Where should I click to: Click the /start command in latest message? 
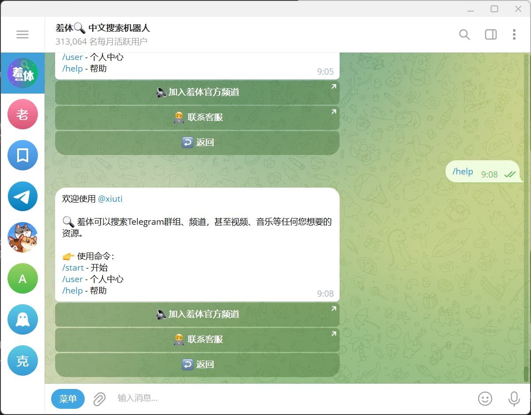pos(73,268)
